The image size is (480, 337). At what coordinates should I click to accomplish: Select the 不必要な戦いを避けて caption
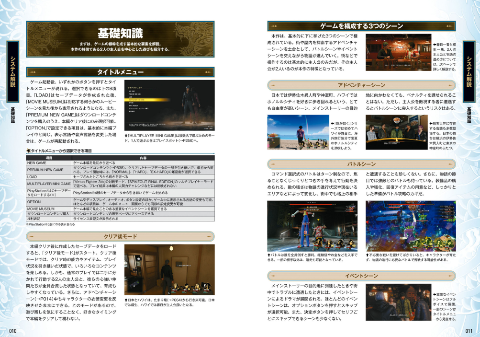[x=411, y=257]
